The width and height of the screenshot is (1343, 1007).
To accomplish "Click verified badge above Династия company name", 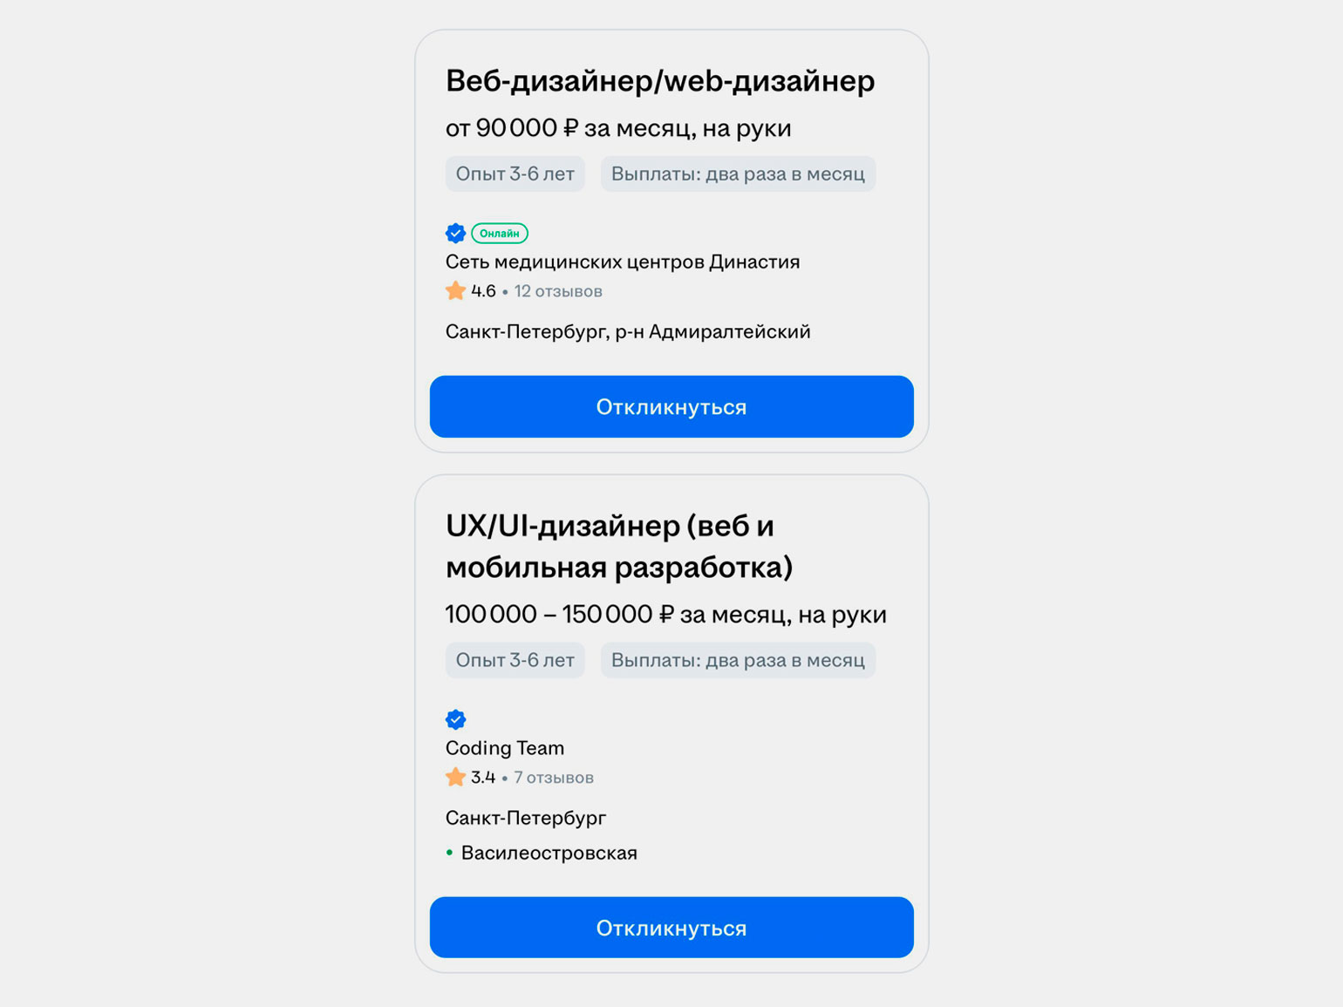I will click(x=455, y=233).
